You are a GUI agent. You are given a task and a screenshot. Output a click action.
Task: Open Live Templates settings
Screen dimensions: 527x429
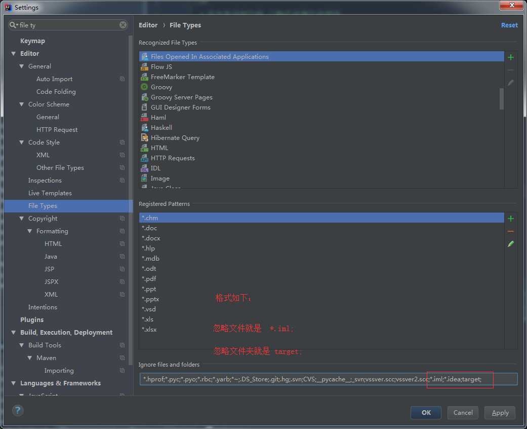[50, 193]
